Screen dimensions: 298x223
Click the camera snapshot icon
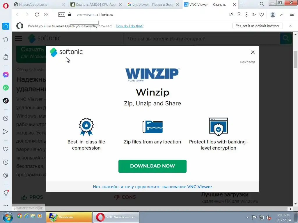point(239,15)
